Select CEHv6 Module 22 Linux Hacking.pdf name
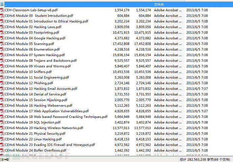233x162 pixels. pyautogui.click(x=33, y=139)
